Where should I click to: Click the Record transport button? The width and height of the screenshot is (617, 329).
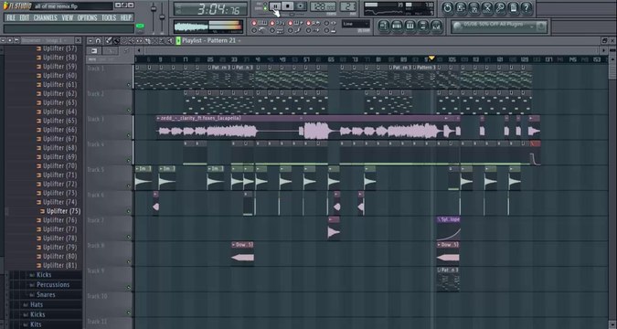(300, 6)
